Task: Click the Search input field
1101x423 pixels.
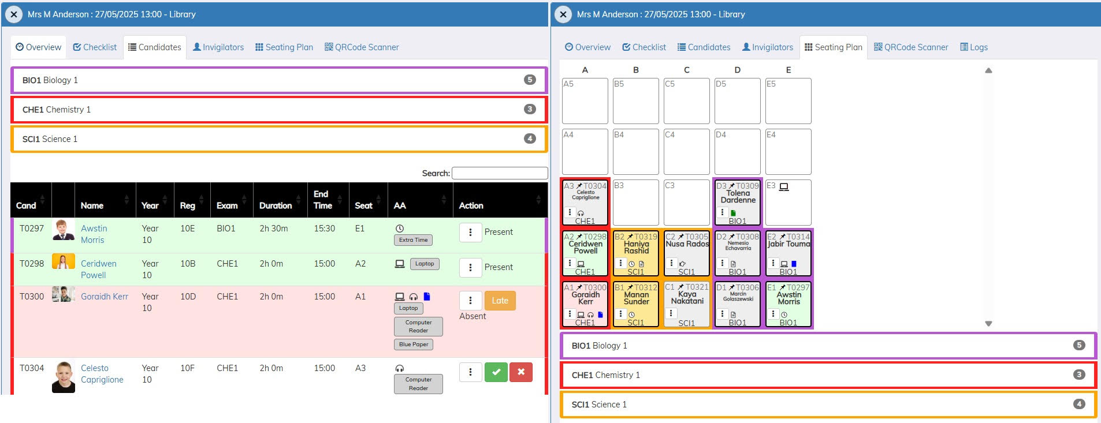Action: 499,173
